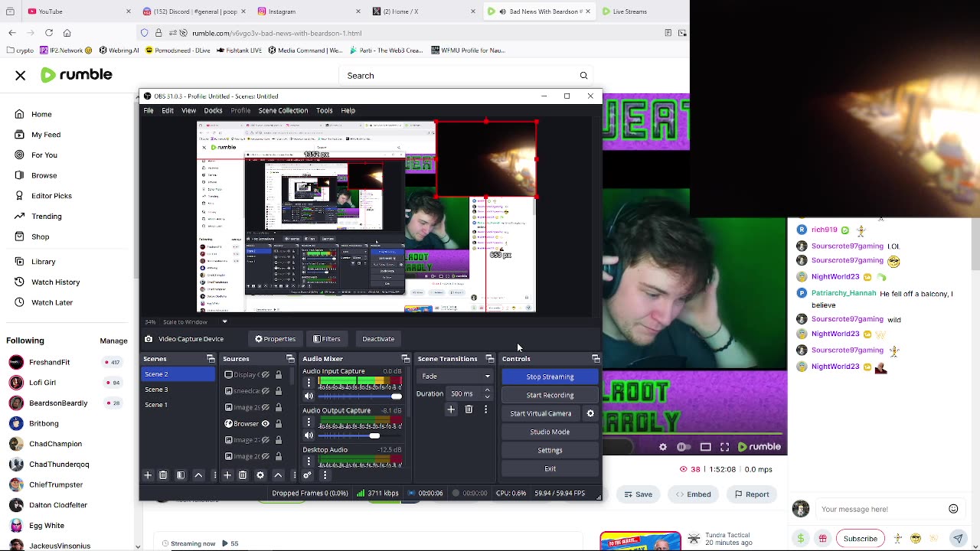The height and width of the screenshot is (551, 980).
Task: Send chat message with paper plane icon
Action: click(x=958, y=538)
